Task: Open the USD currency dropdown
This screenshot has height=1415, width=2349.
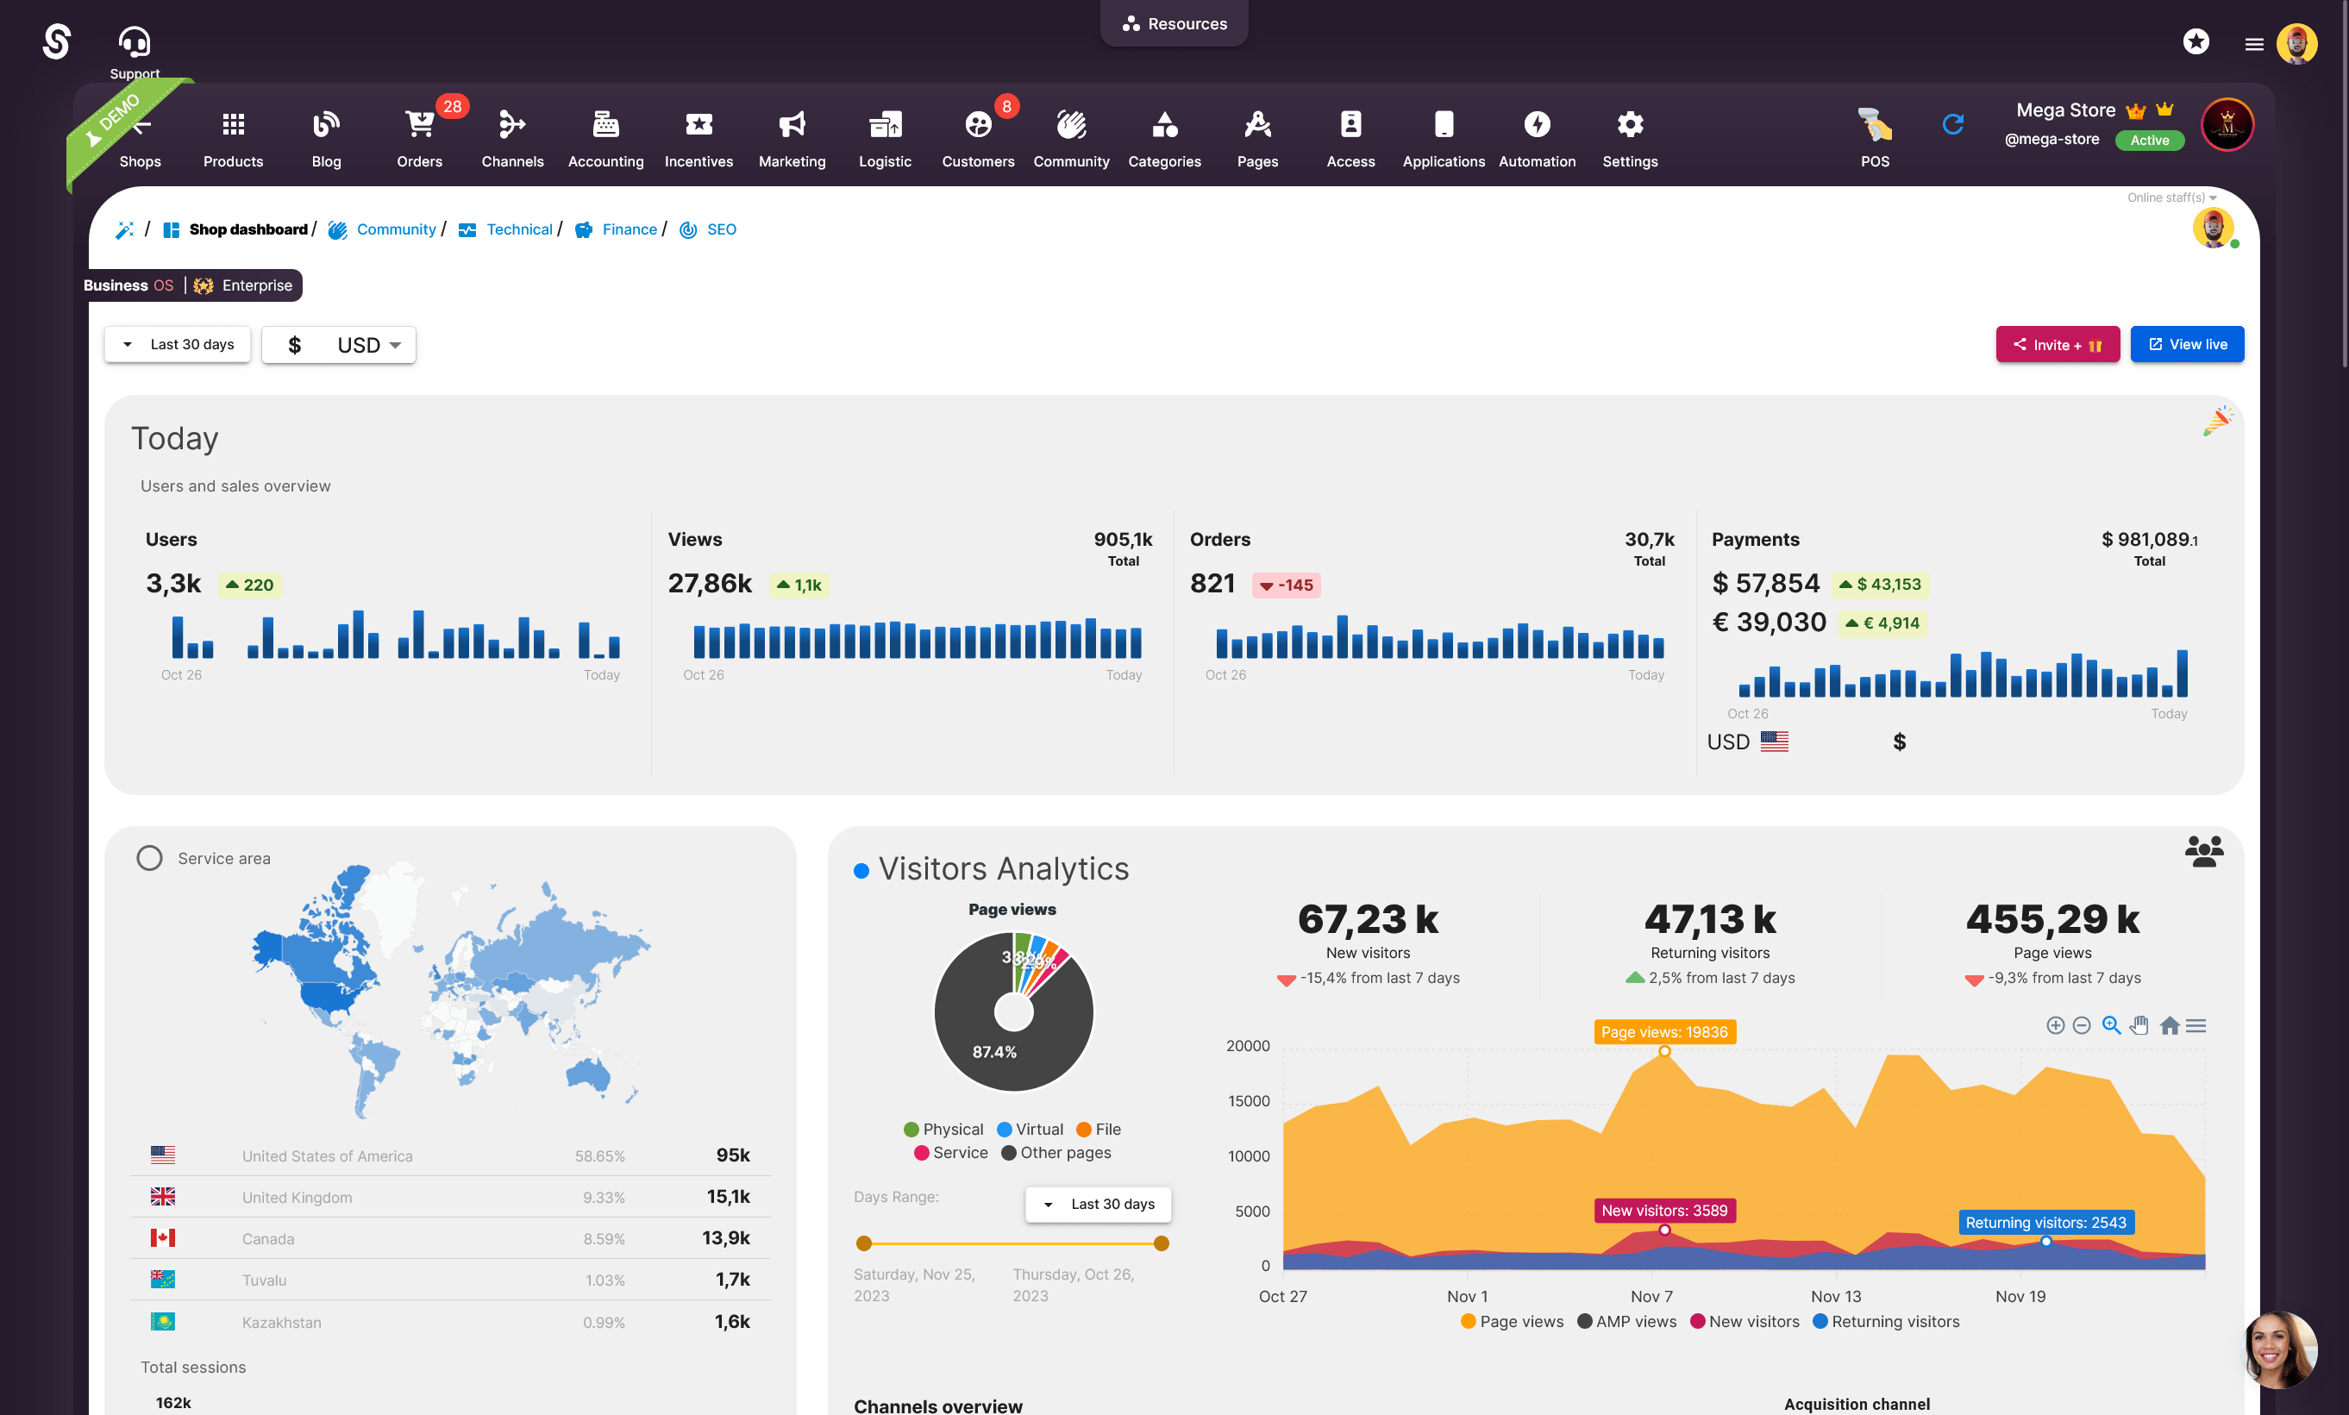Action: pos(340,345)
